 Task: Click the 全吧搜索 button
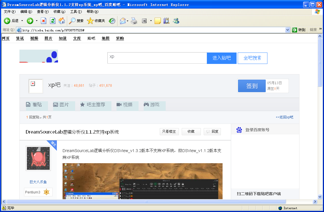pos(253,58)
